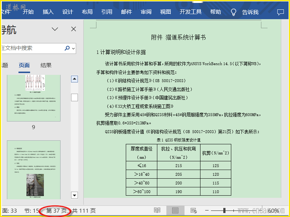
Task: Click the table cell 125
Action: click(x=216, y=166)
